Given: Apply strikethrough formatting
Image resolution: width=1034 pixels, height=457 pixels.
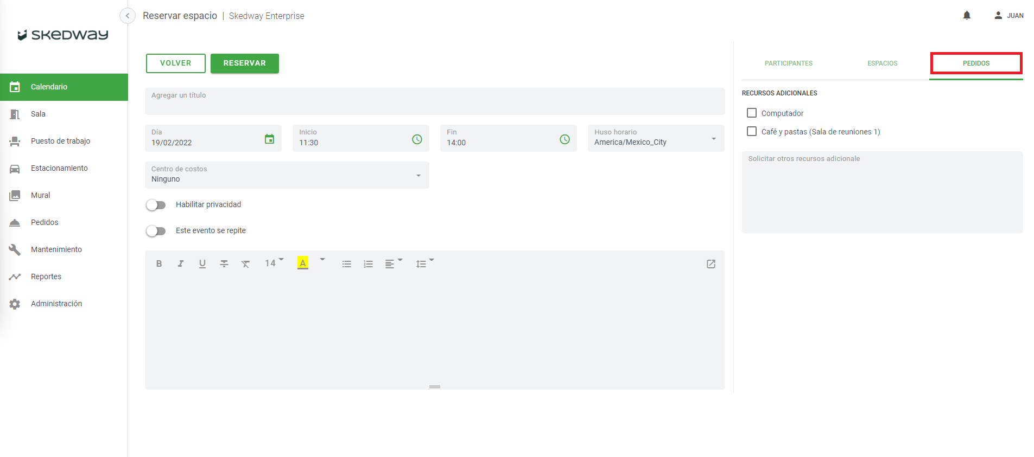Looking at the screenshot, I should pos(224,264).
